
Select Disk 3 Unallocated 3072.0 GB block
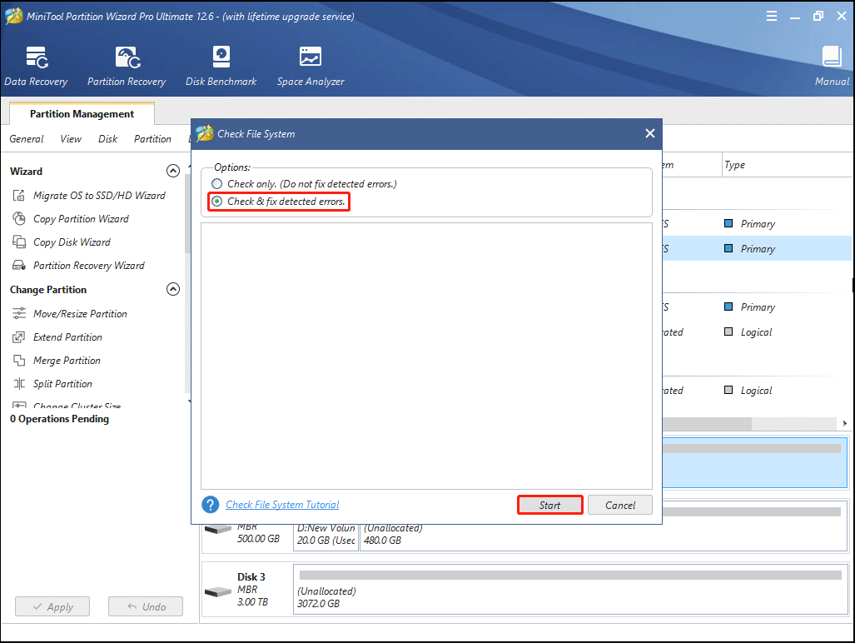pyautogui.click(x=570, y=590)
